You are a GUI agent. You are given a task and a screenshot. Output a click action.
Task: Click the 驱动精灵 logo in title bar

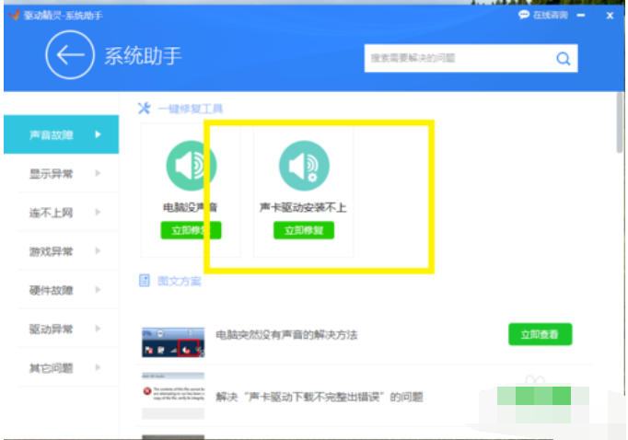[12, 15]
